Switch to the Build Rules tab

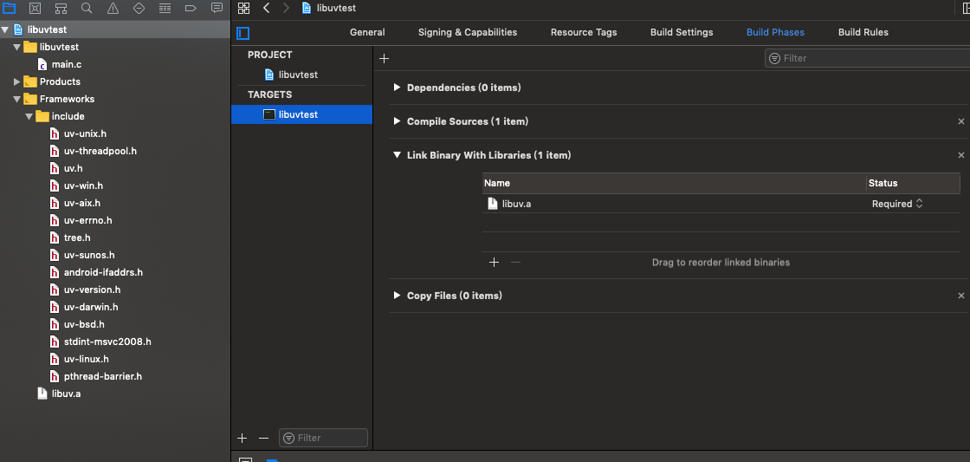click(863, 32)
